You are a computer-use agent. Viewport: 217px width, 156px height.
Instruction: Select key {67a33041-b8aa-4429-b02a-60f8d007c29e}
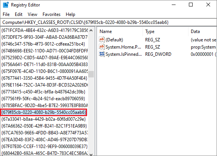tap(43, 119)
